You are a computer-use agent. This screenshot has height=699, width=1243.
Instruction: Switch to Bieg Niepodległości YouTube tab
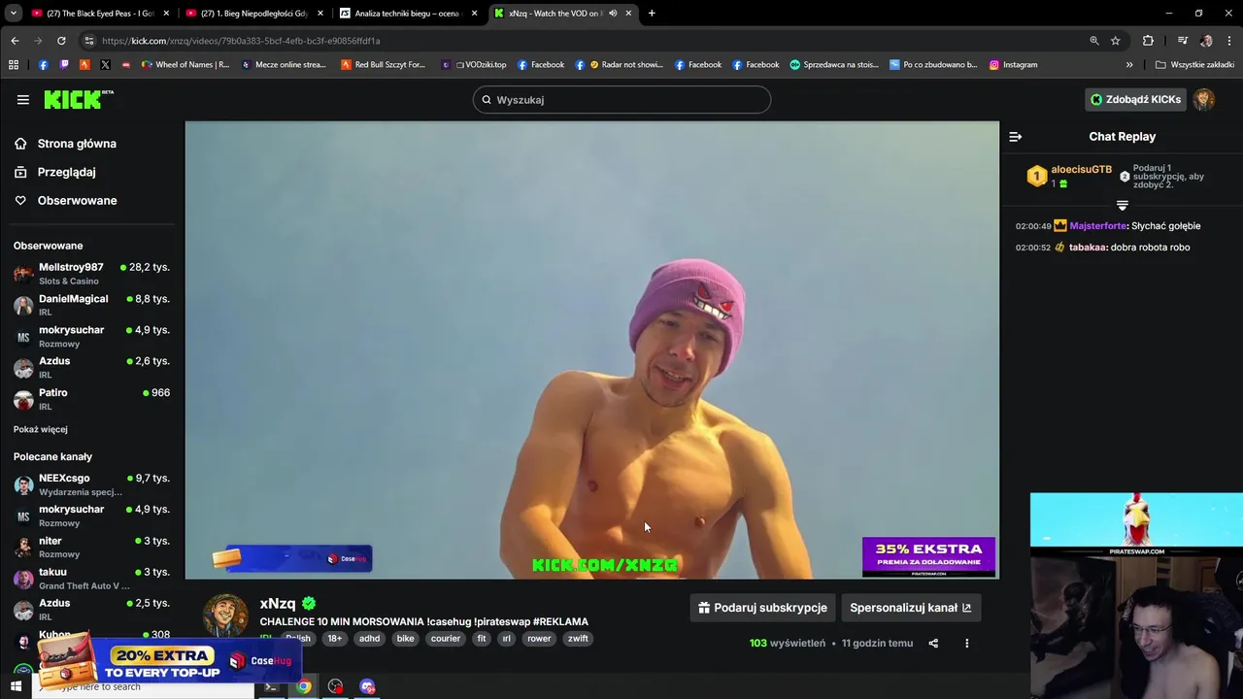click(254, 14)
